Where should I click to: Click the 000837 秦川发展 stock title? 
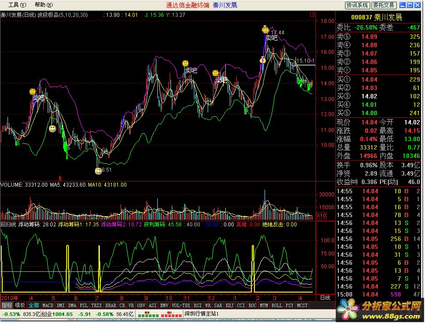[376, 17]
